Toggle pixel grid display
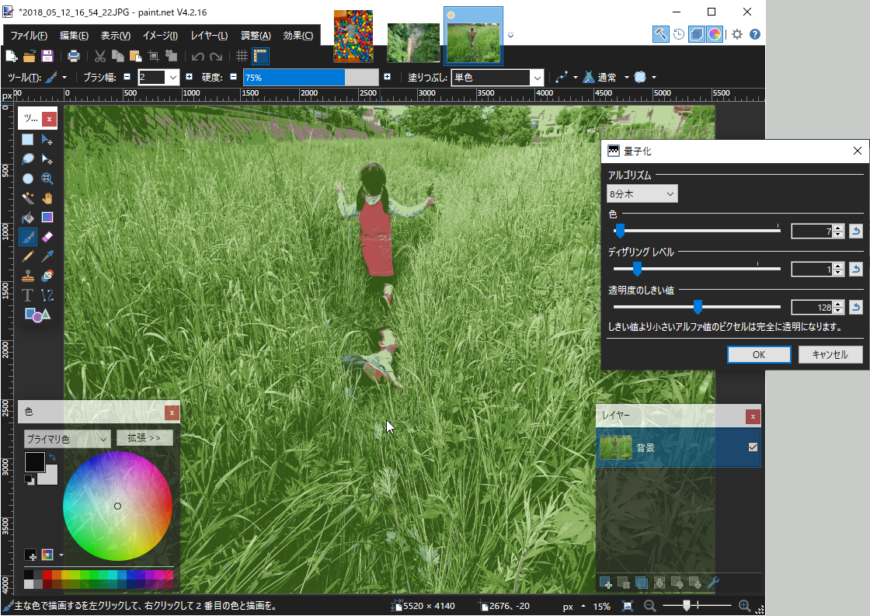 [242, 56]
